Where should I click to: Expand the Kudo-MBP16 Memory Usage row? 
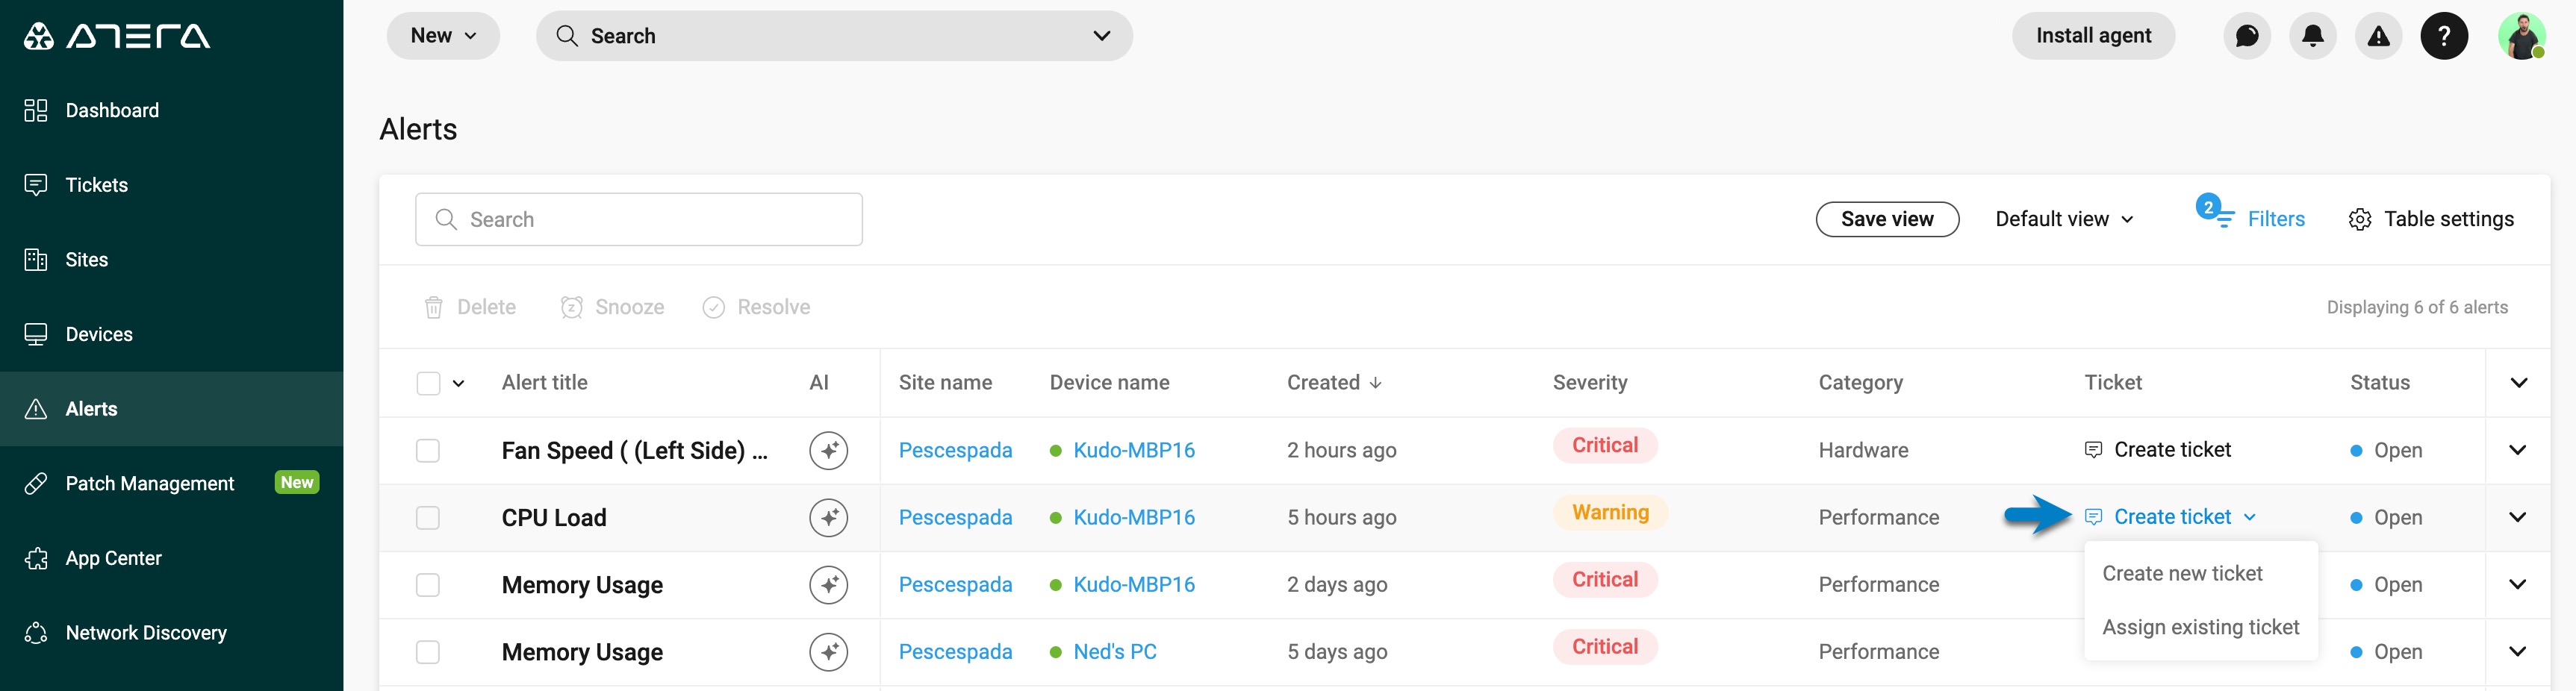tap(2517, 584)
